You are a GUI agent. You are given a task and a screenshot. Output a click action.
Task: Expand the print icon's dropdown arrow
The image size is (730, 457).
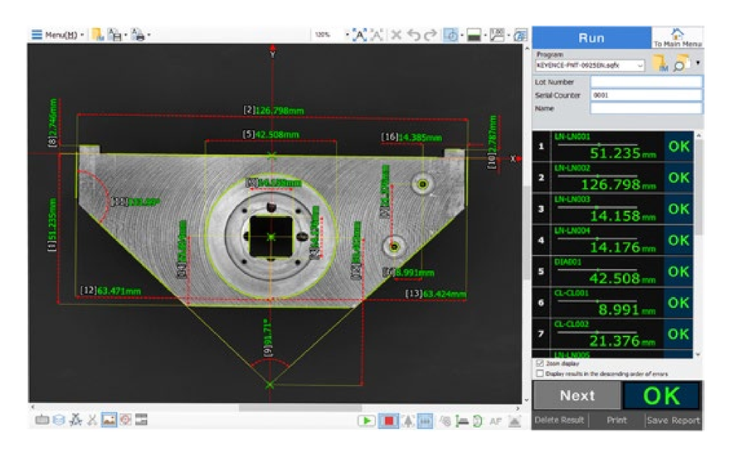click(x=149, y=35)
